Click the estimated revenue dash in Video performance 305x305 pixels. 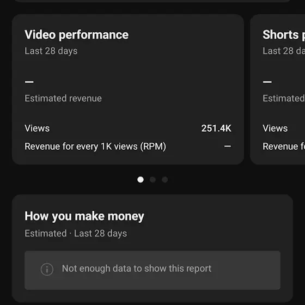tap(29, 82)
